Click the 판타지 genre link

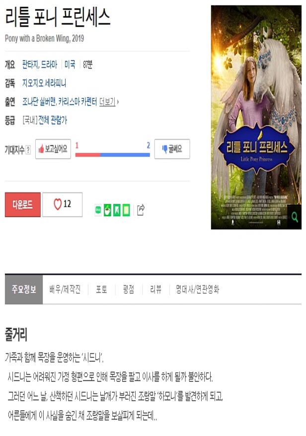(x=30, y=65)
